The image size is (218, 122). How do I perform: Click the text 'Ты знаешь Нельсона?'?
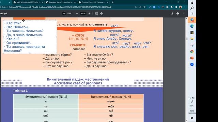click(24, 31)
